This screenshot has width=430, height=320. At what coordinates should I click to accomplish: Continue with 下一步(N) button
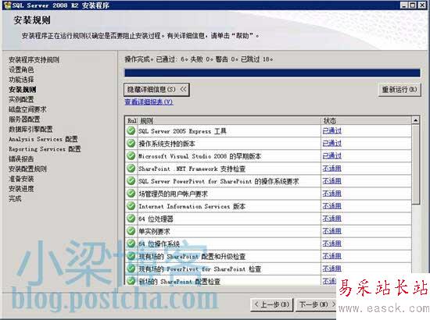point(316,304)
